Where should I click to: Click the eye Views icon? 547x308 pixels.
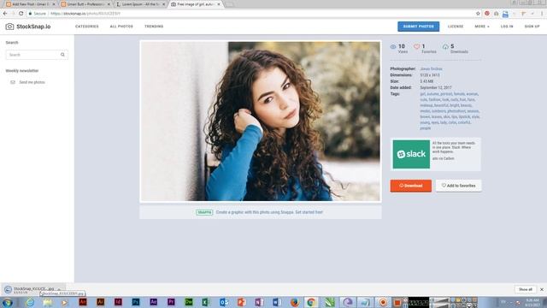point(393,46)
